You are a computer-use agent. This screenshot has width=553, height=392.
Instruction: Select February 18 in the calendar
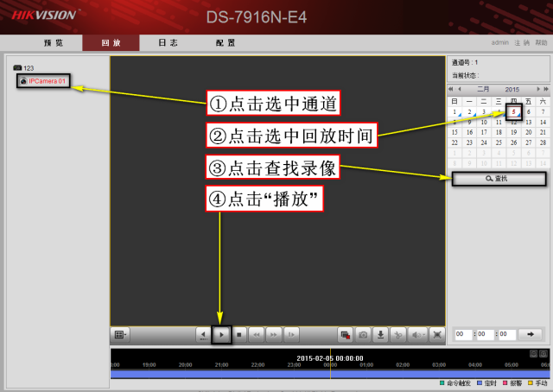499,133
